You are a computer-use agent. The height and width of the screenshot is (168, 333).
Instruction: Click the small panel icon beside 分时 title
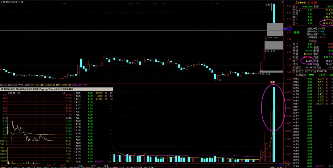coord(64,93)
